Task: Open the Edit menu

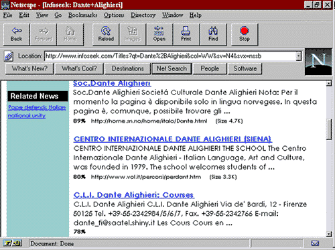Action: (24, 15)
